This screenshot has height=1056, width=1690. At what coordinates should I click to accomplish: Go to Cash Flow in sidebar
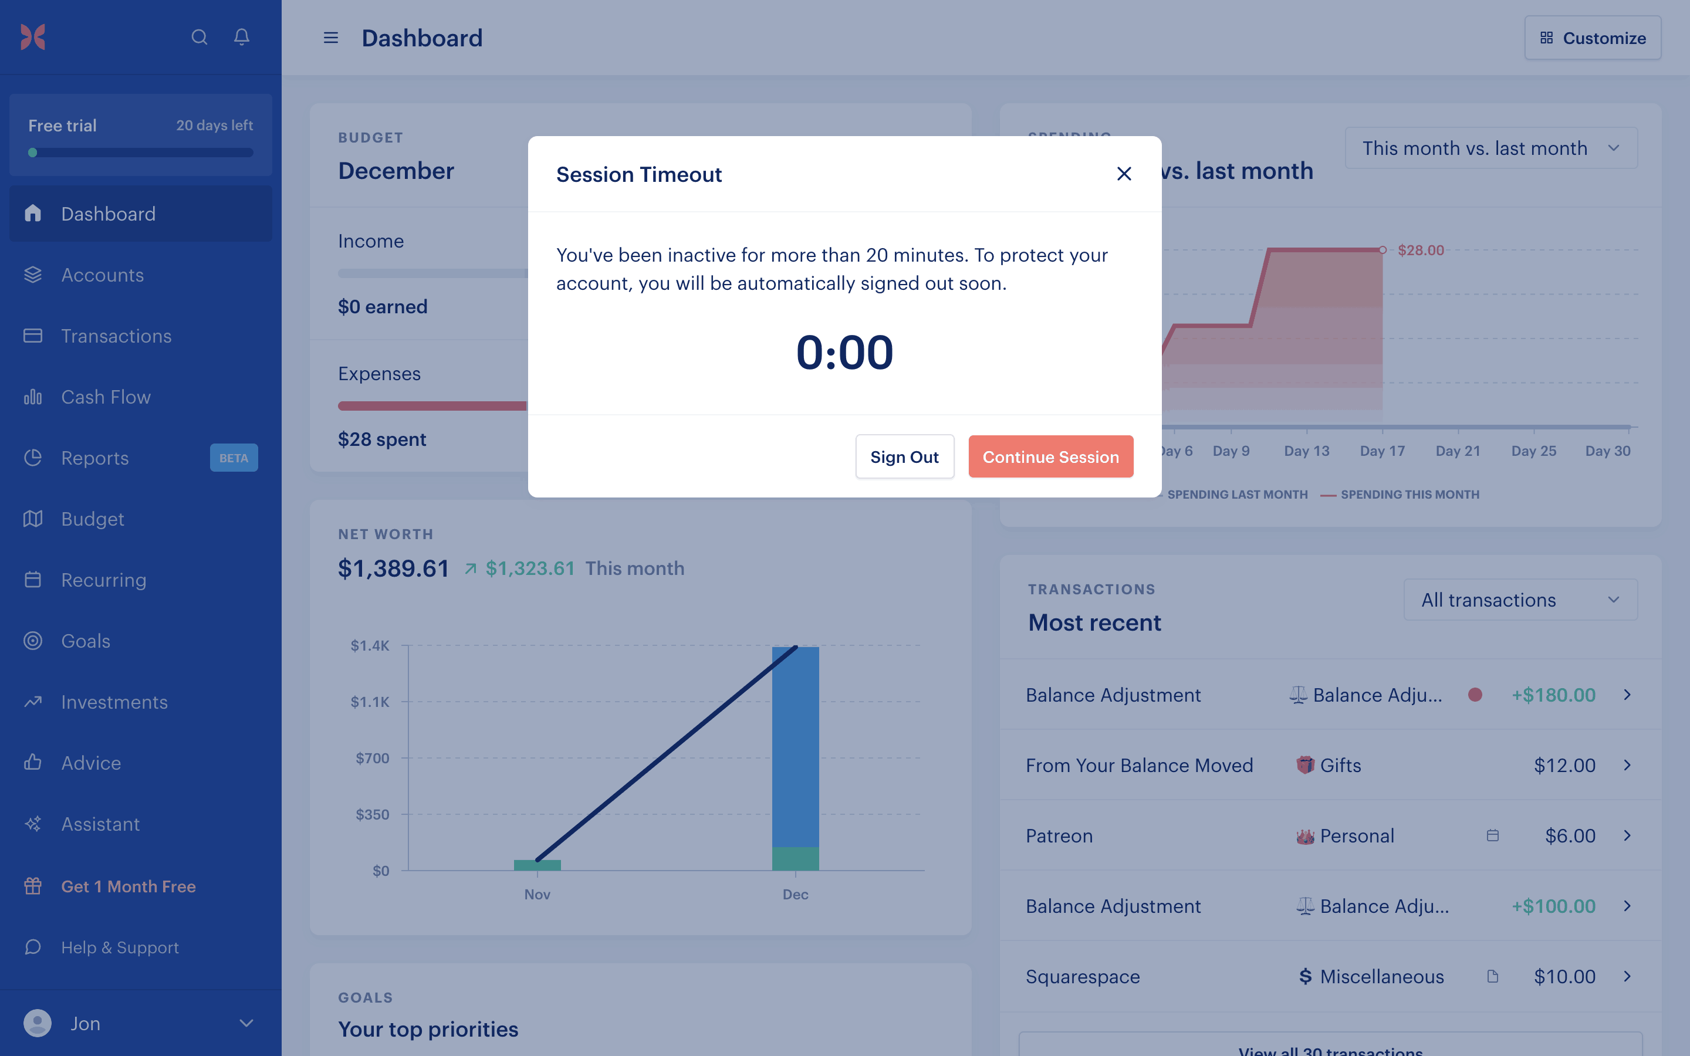point(106,397)
